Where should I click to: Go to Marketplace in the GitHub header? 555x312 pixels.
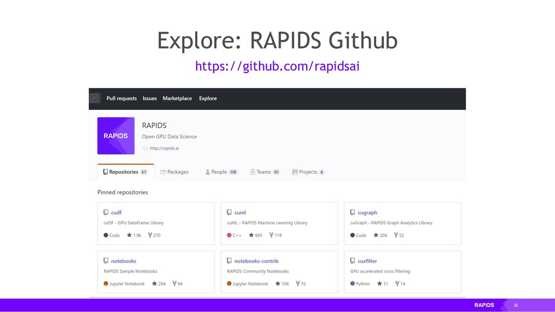[x=177, y=99]
